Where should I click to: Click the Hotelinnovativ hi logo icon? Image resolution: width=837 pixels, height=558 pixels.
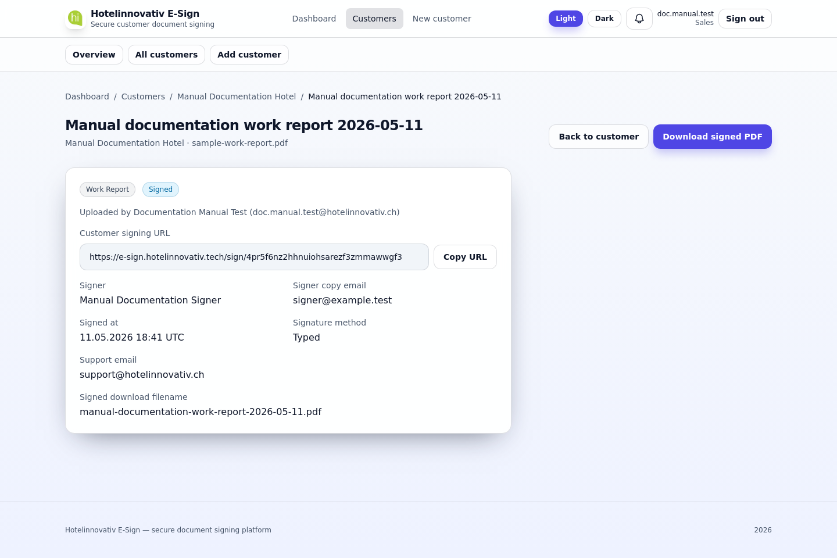coord(75,18)
